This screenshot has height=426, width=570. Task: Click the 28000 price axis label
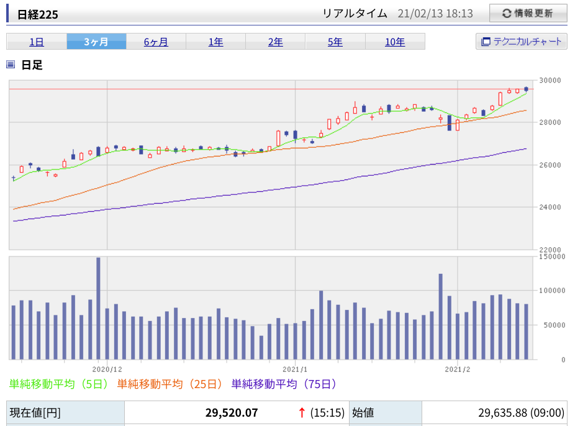(550, 122)
